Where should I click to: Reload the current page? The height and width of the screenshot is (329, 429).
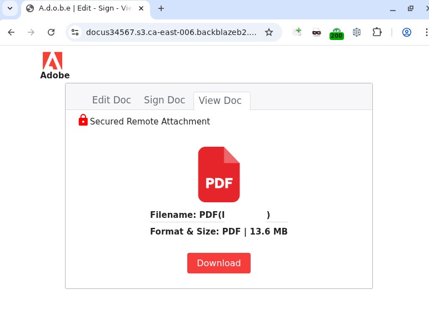coord(51,32)
